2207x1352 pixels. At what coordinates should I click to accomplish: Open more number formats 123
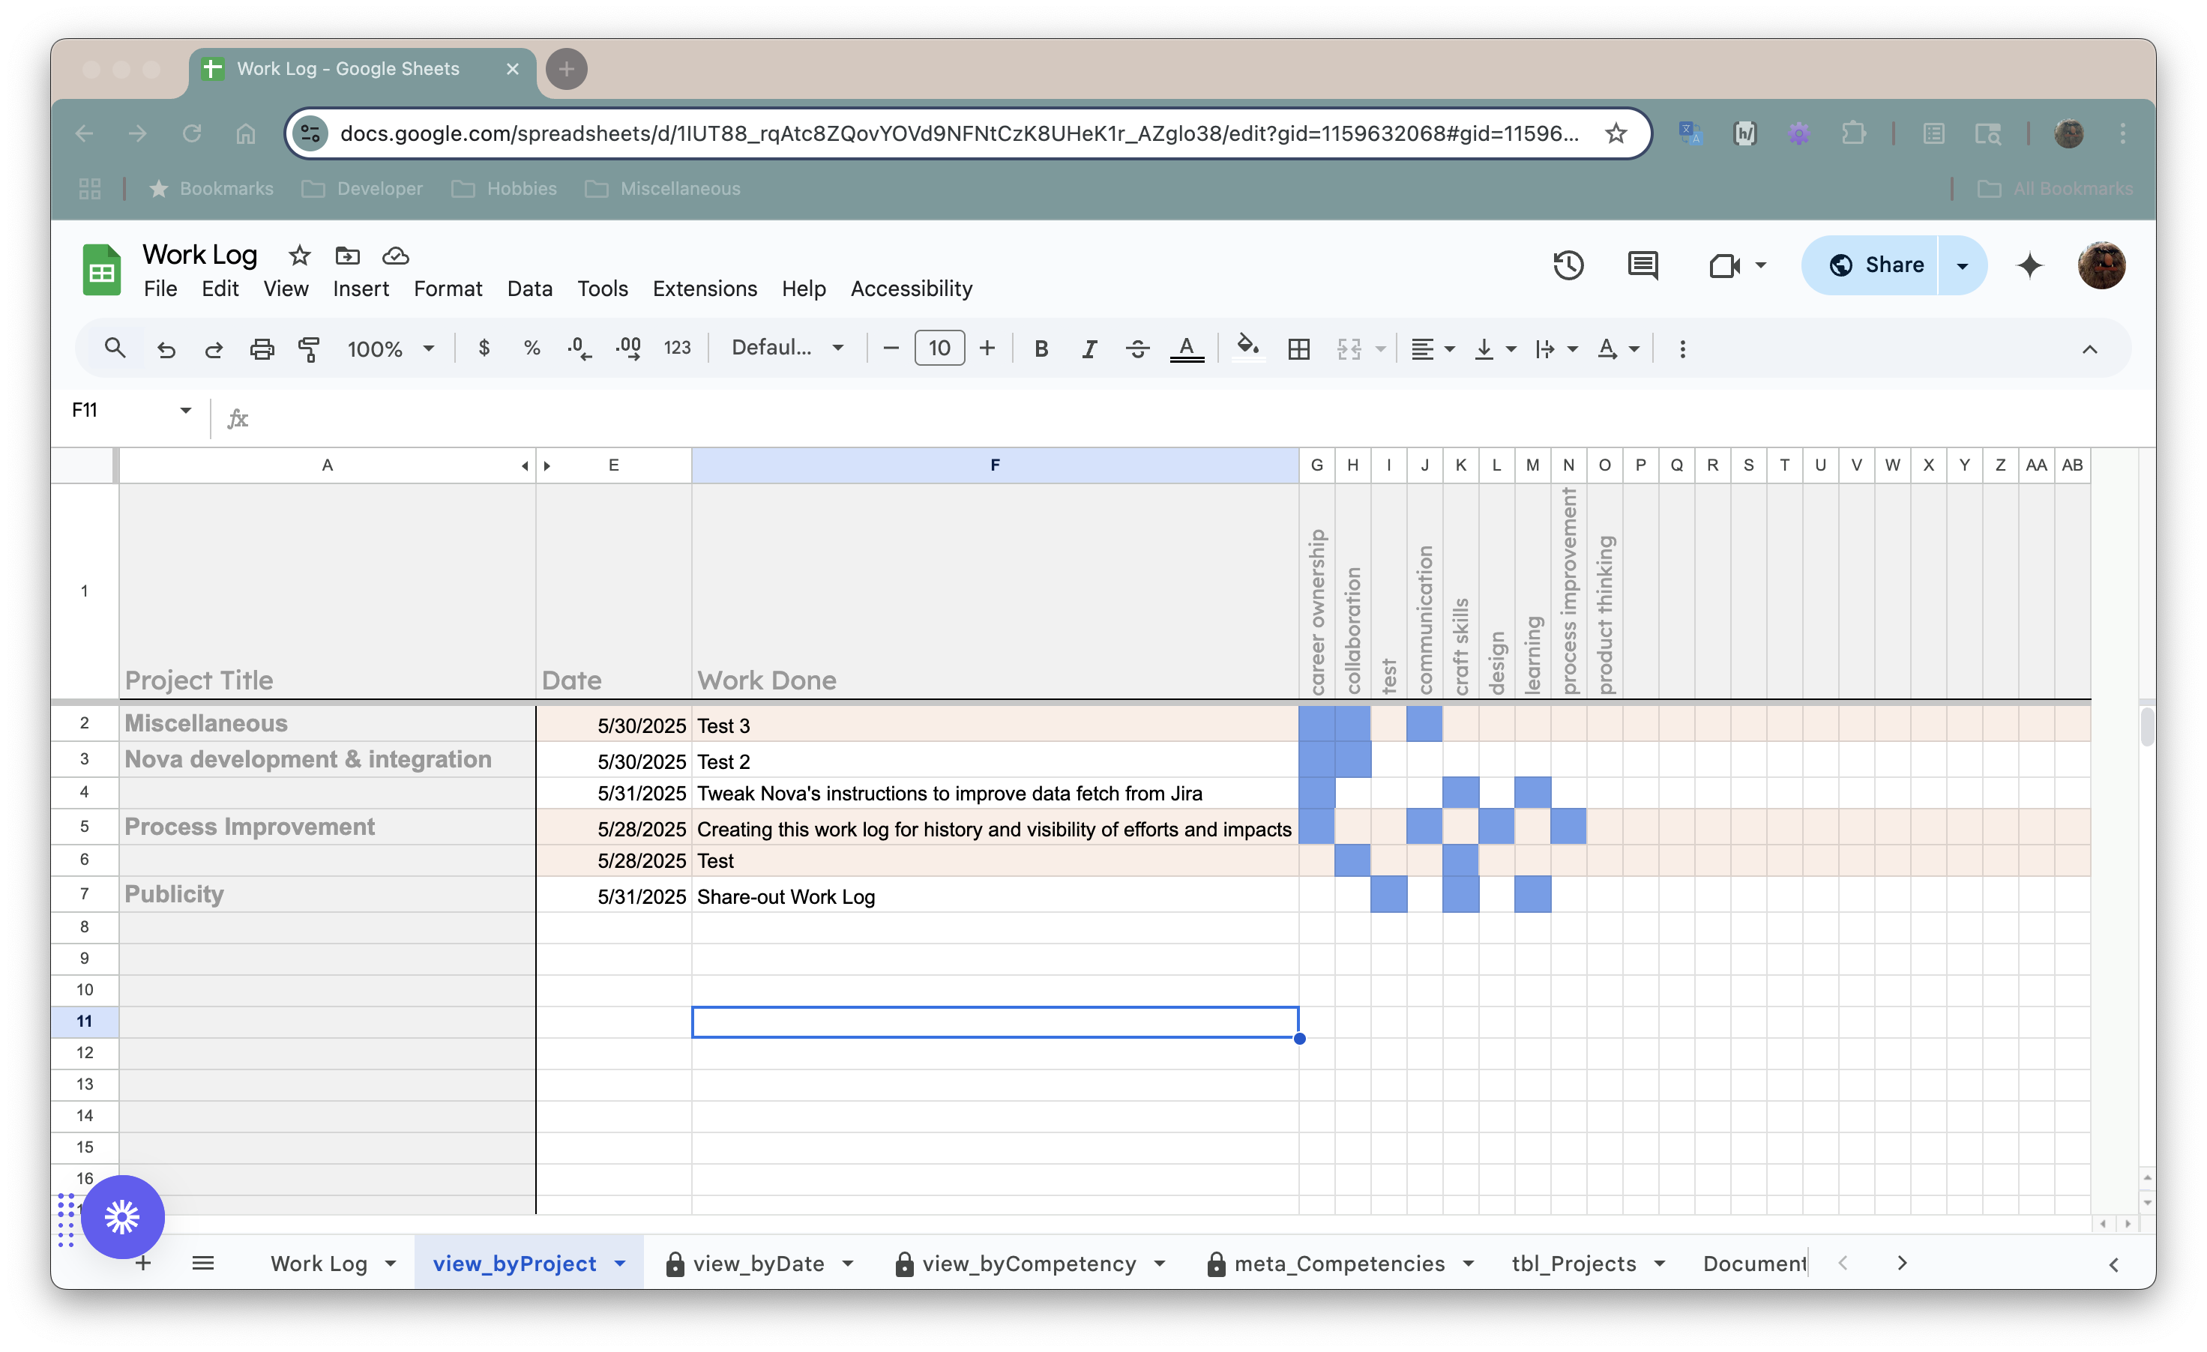pos(677,348)
